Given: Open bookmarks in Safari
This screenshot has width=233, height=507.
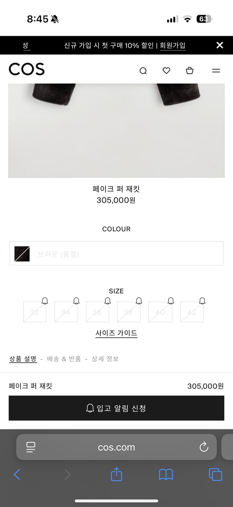Looking at the screenshot, I should [x=166, y=475].
